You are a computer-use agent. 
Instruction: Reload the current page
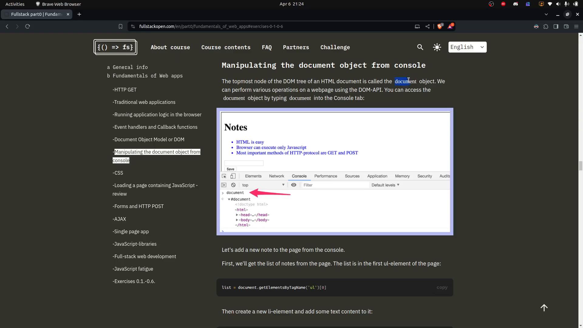coord(28,26)
